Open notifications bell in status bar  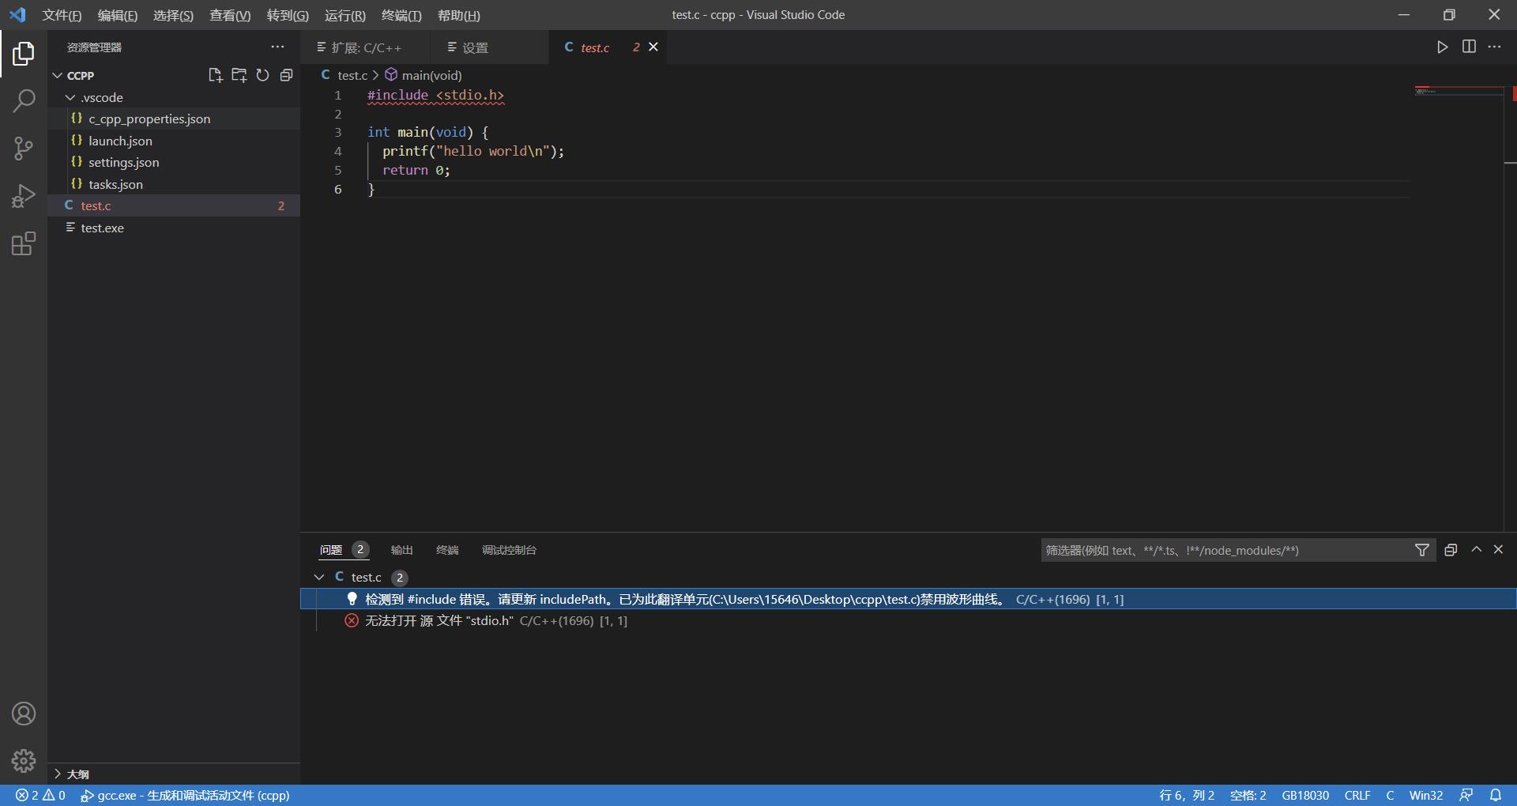tap(1496, 795)
